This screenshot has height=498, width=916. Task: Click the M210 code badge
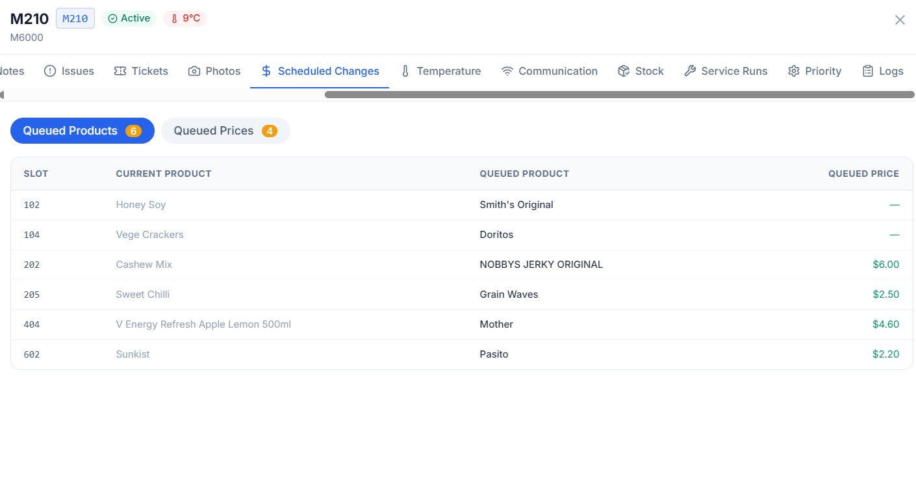(75, 18)
